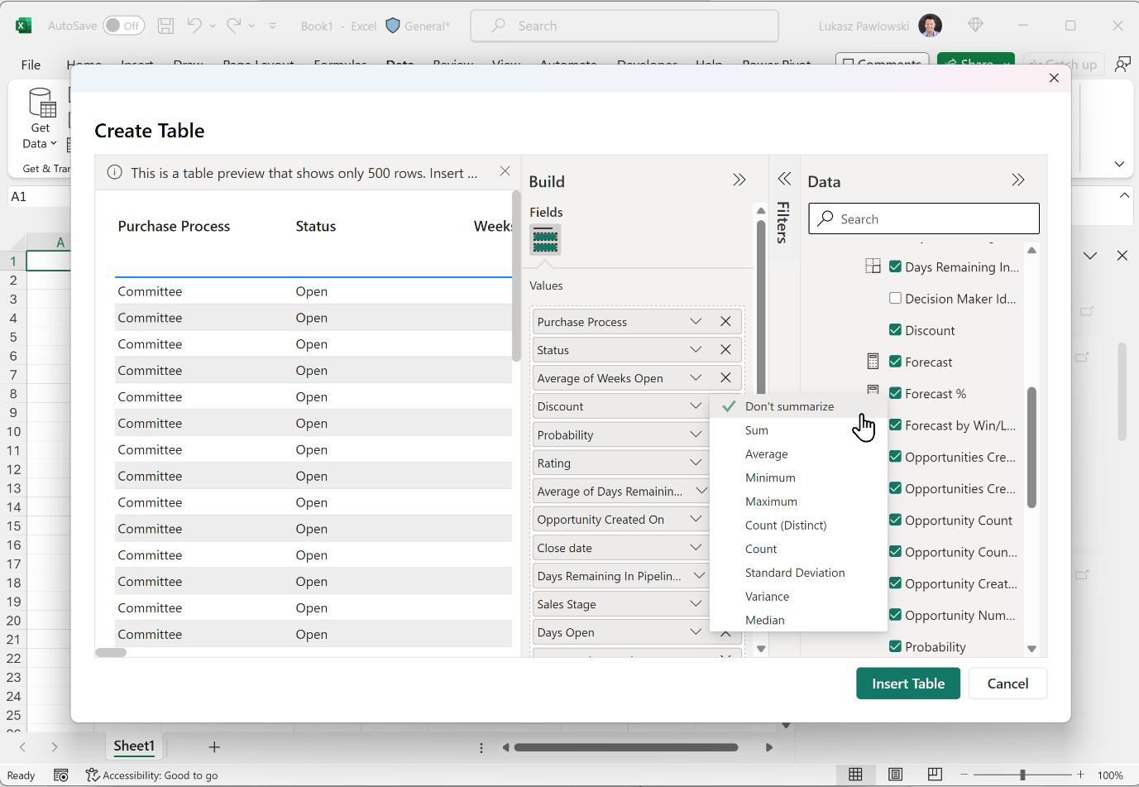Click Page Layout view icon in status bar

(895, 775)
